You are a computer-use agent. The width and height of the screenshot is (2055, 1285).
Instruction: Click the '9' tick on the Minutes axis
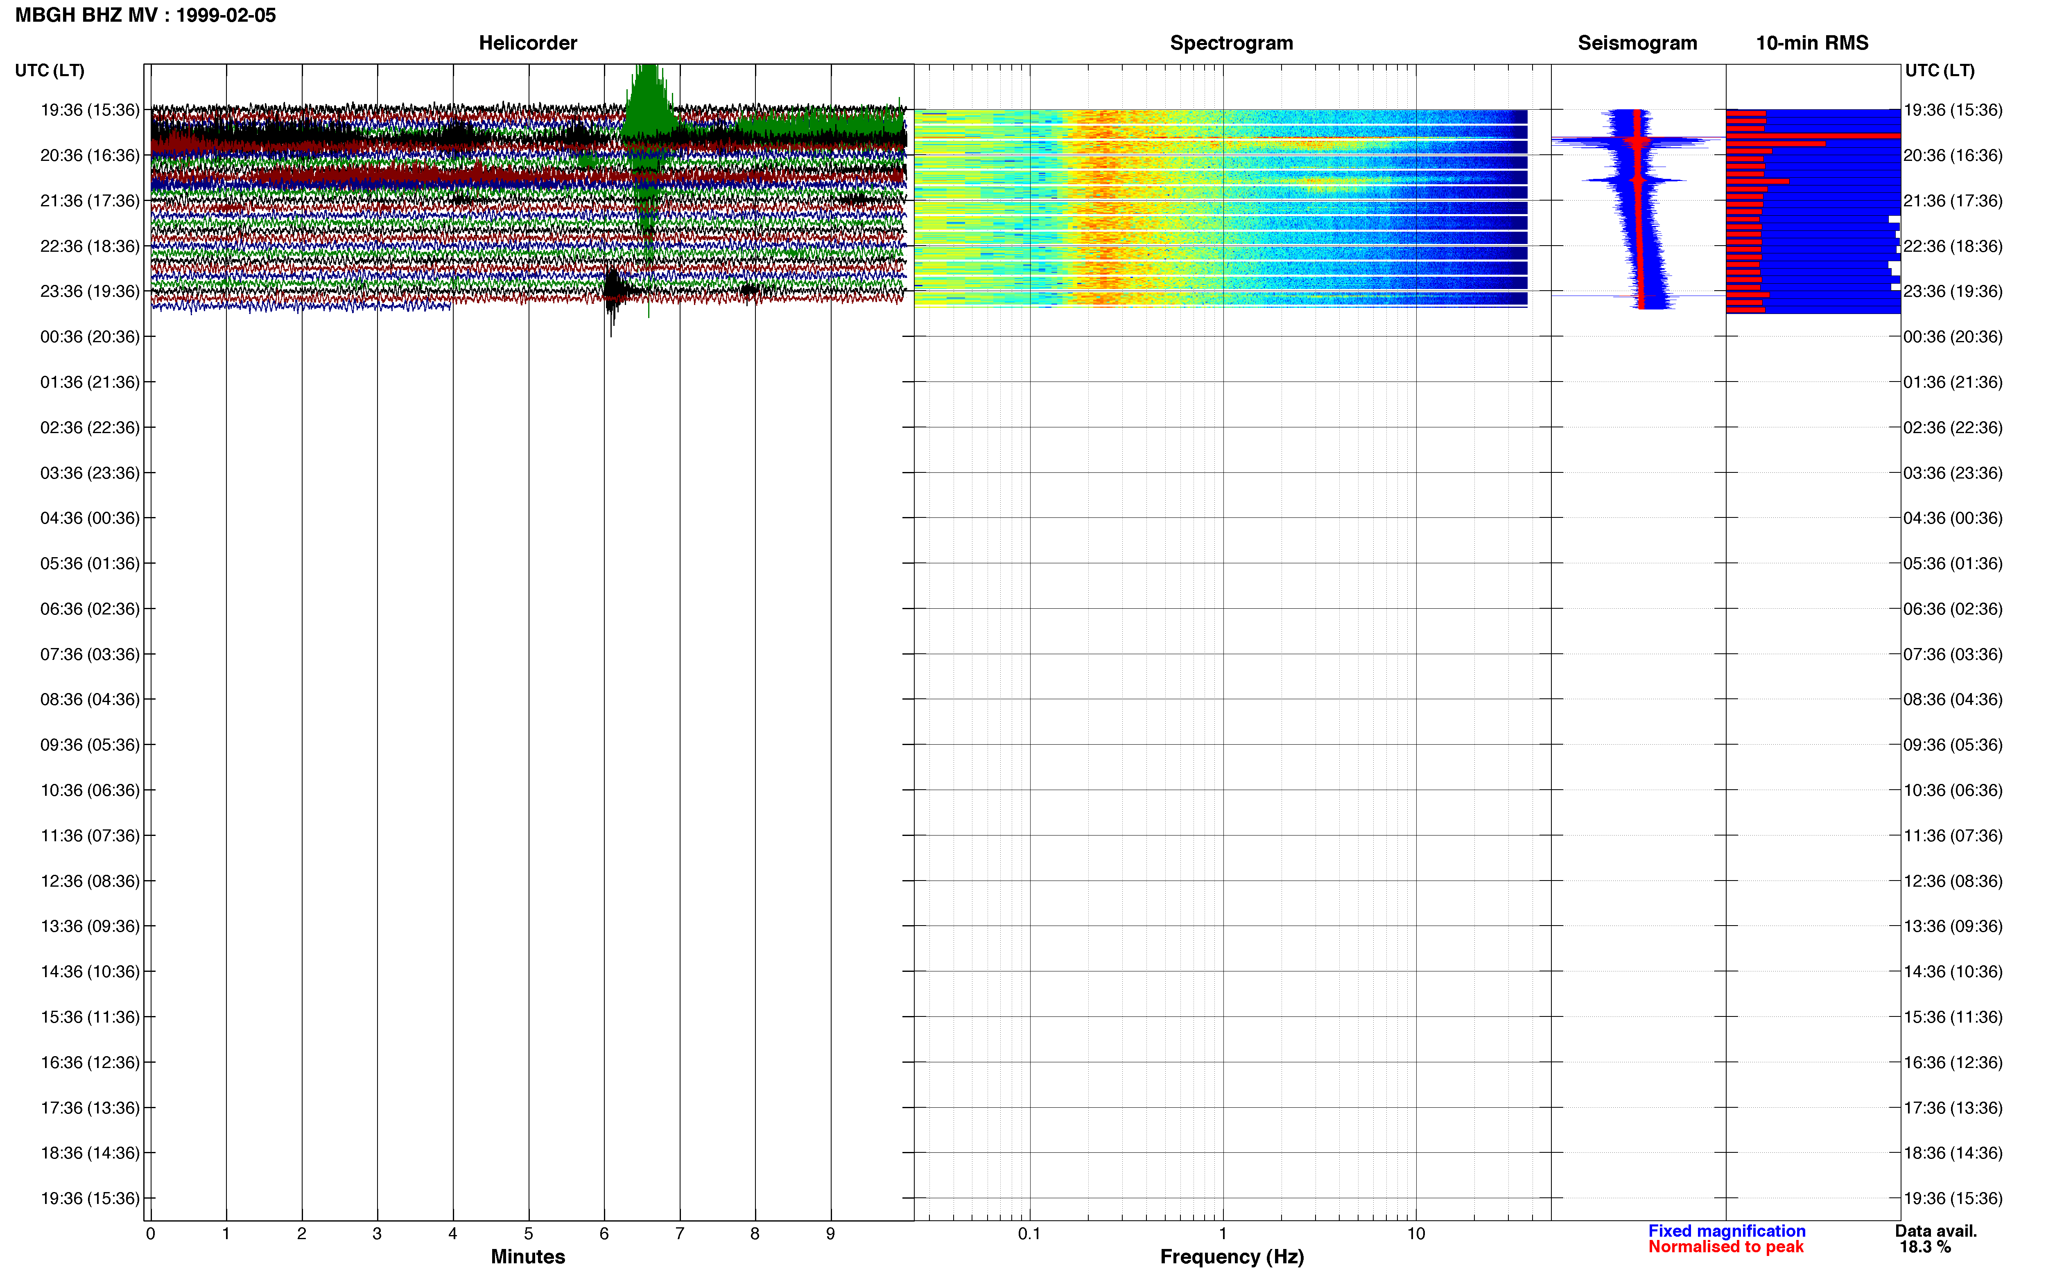(x=830, y=1233)
